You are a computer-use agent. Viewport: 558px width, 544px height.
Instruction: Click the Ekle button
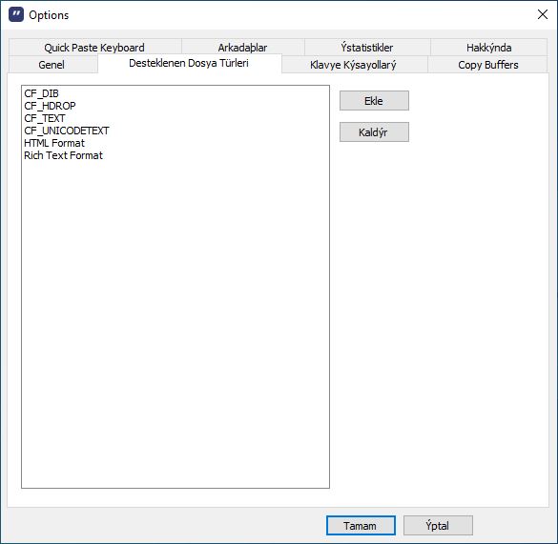pyautogui.click(x=374, y=101)
